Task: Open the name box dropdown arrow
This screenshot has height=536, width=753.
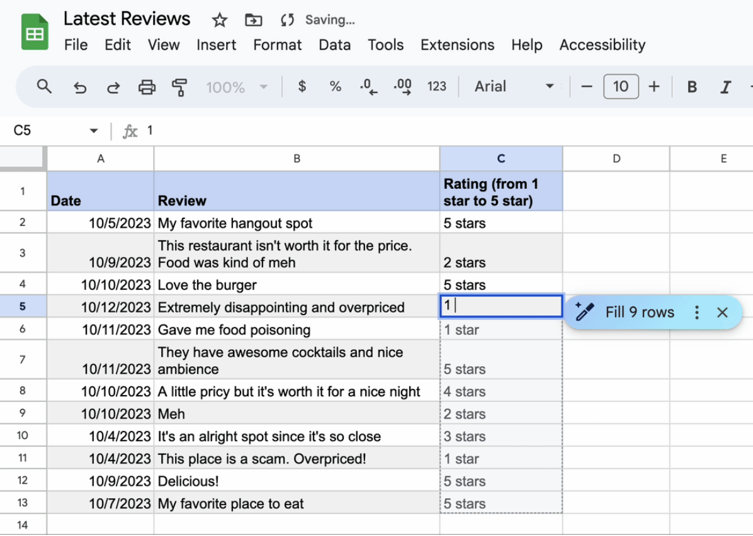Action: (x=94, y=131)
